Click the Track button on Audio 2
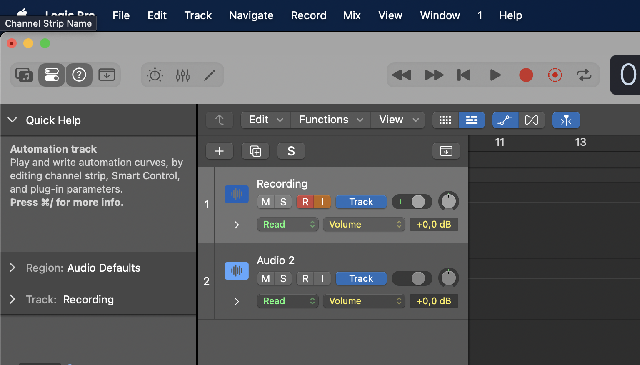 pyautogui.click(x=361, y=278)
